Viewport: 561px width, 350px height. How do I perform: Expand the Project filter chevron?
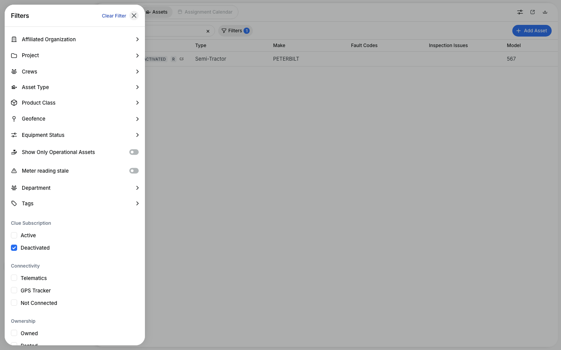click(137, 56)
